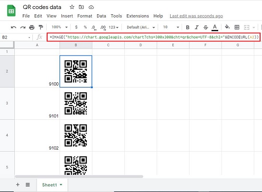Click the merge cells icon
Viewport: 262px width, 192px height.
tap(247, 27)
